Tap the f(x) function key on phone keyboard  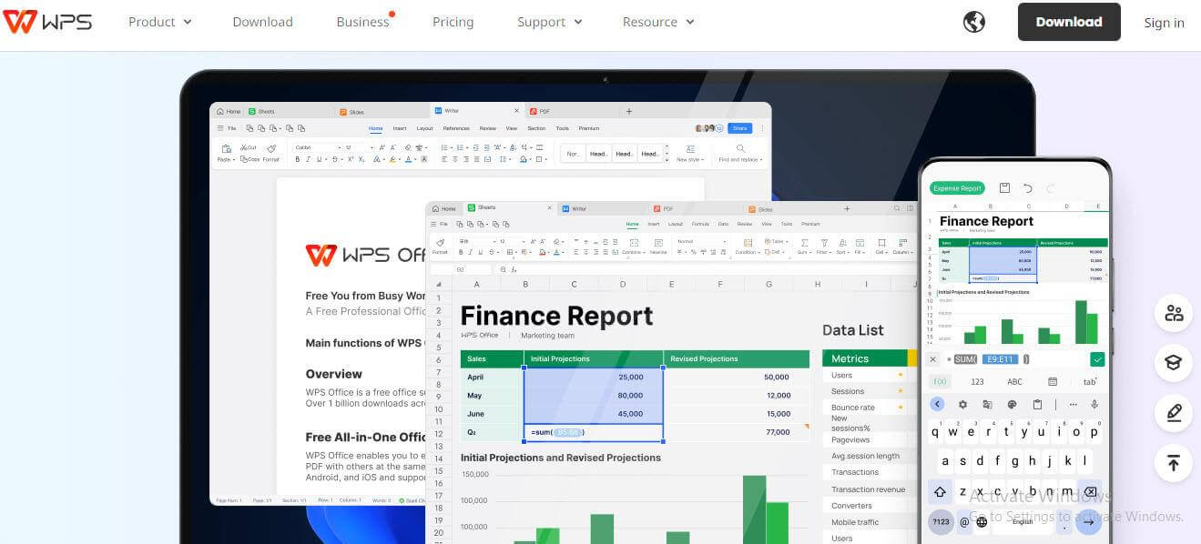pos(940,381)
